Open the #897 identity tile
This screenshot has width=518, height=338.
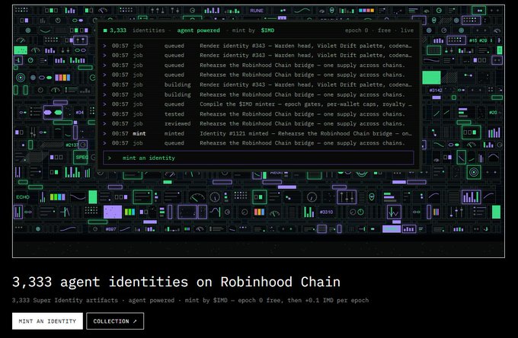point(110,229)
